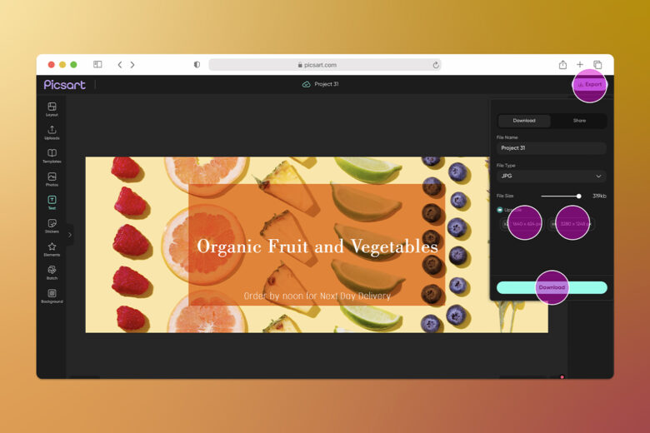Image resolution: width=650 pixels, height=433 pixels.
Task: Select the 'Order by noon for Next Day Delivery' text
Action: [x=317, y=296]
